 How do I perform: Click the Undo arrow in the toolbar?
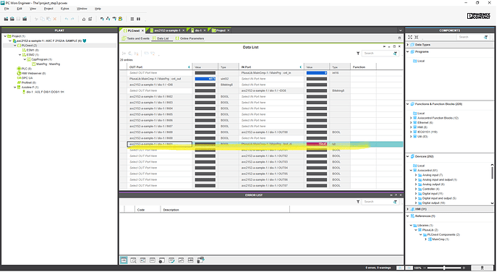pyautogui.click(x=67, y=19)
